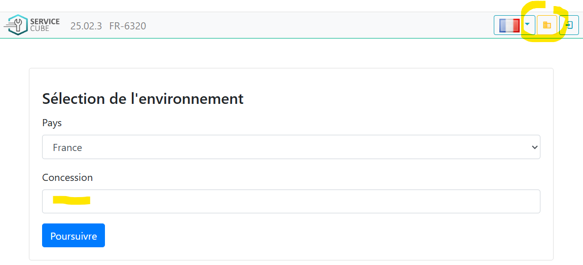Click the France text in country select
The width and height of the screenshot is (583, 265).
[x=67, y=147]
